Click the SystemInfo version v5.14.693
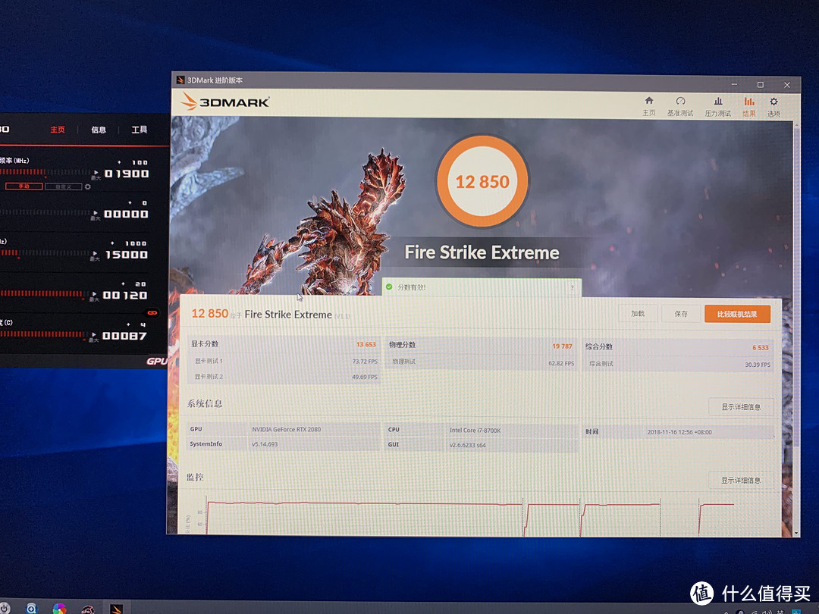 tap(265, 444)
